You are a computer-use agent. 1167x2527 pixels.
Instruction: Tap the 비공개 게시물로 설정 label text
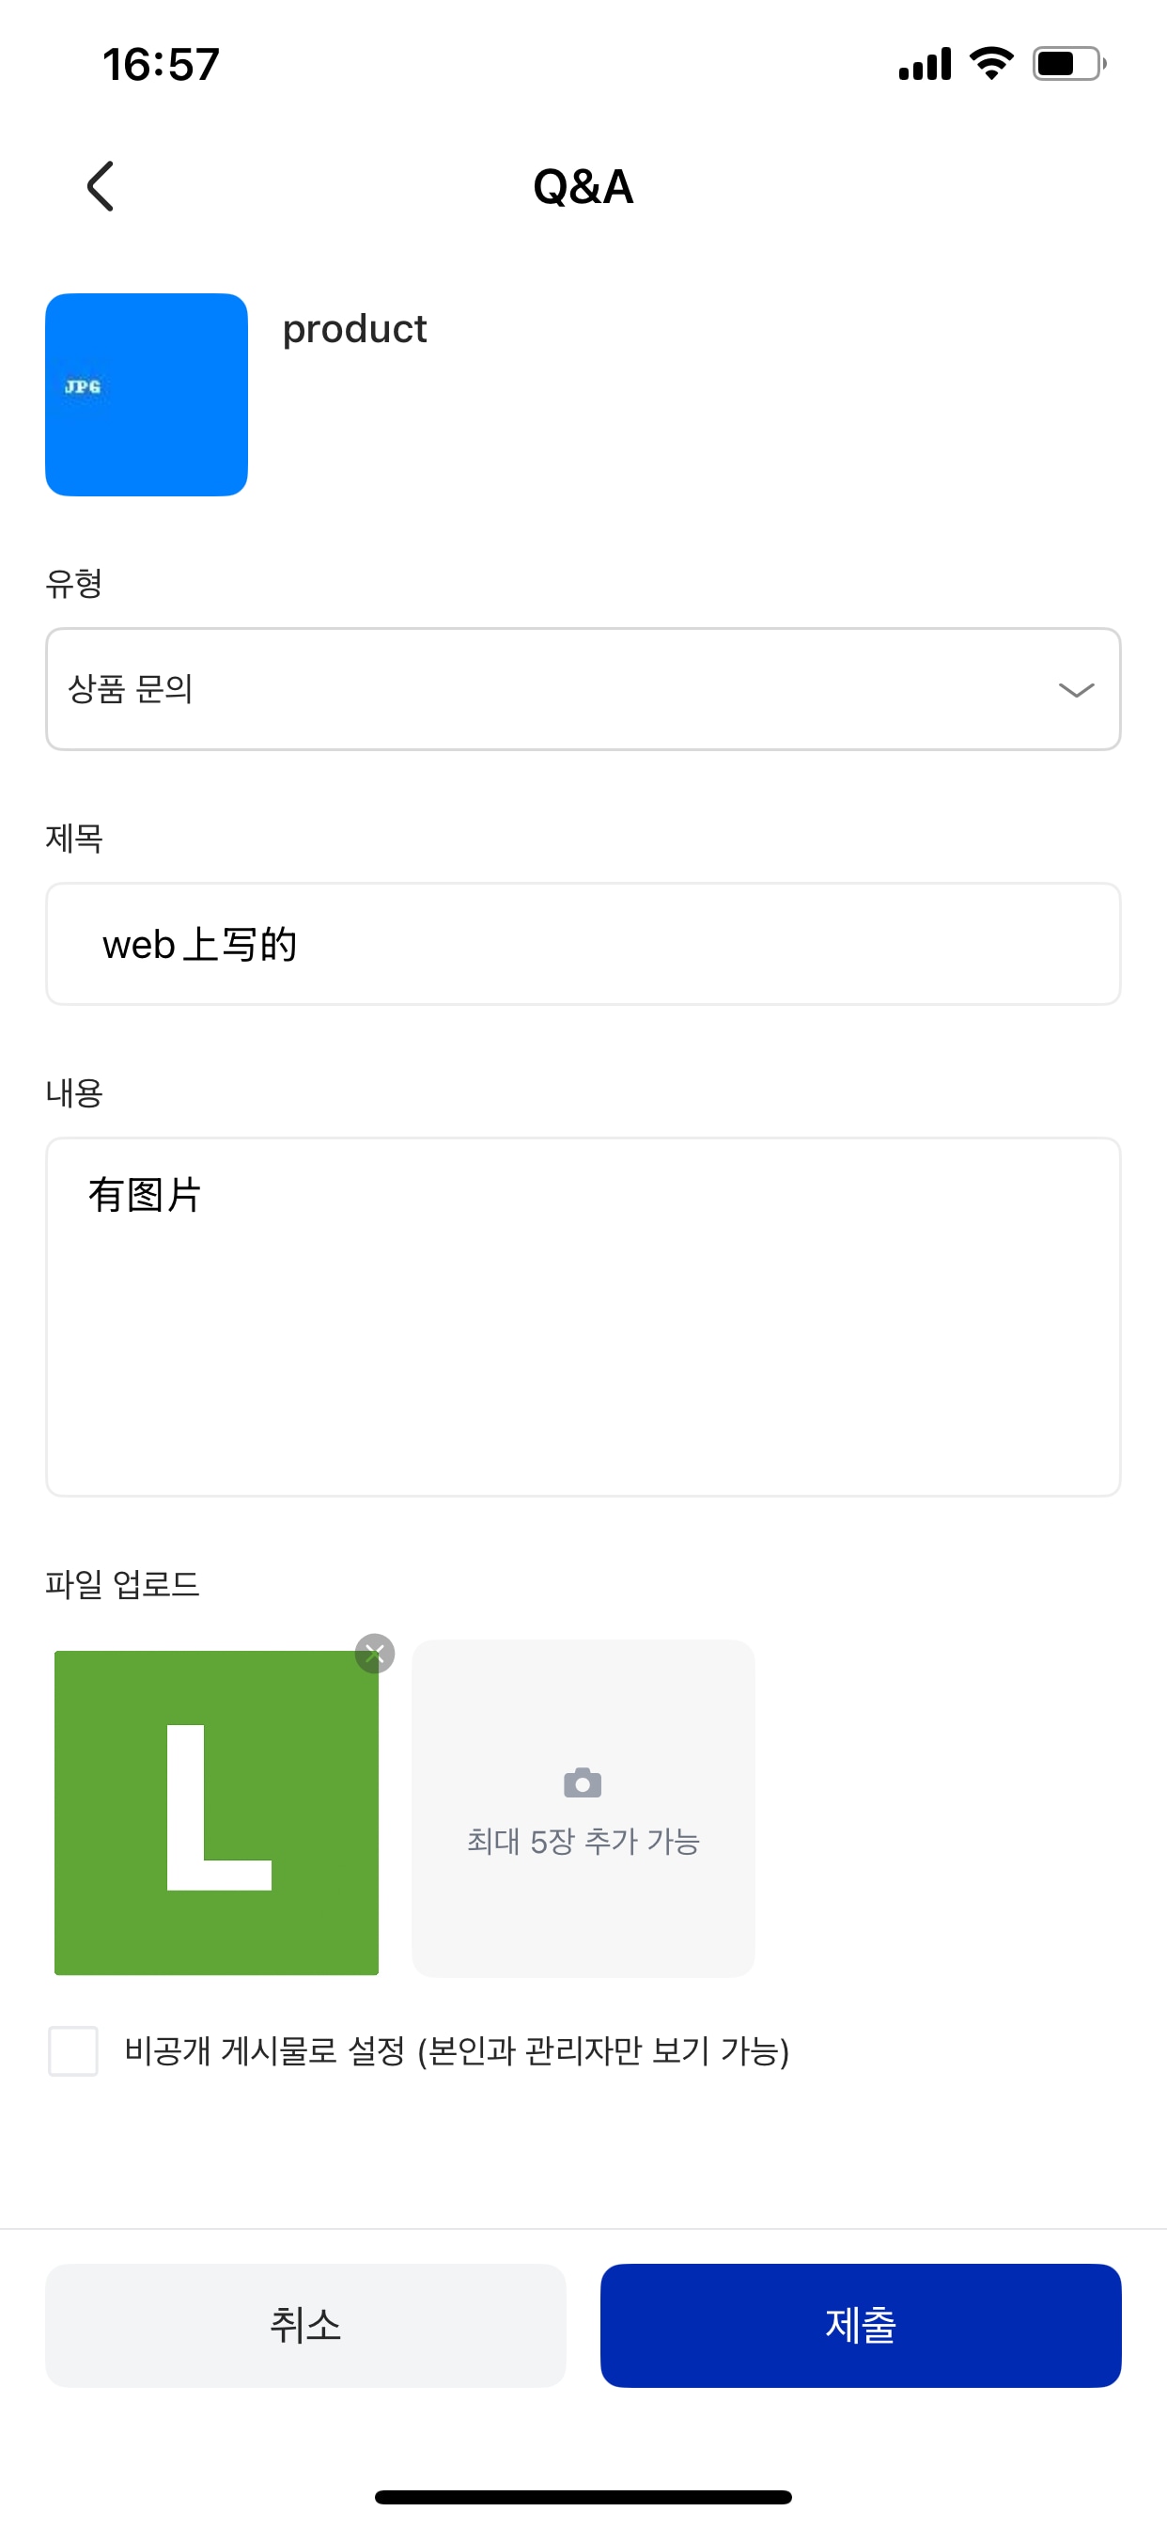click(456, 2051)
